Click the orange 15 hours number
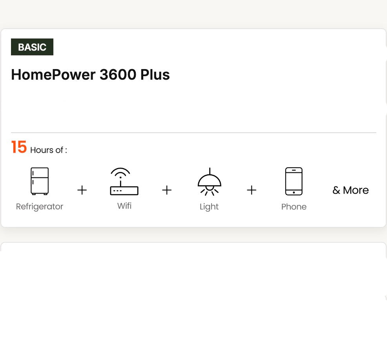This screenshot has width=387, height=362. [19, 148]
